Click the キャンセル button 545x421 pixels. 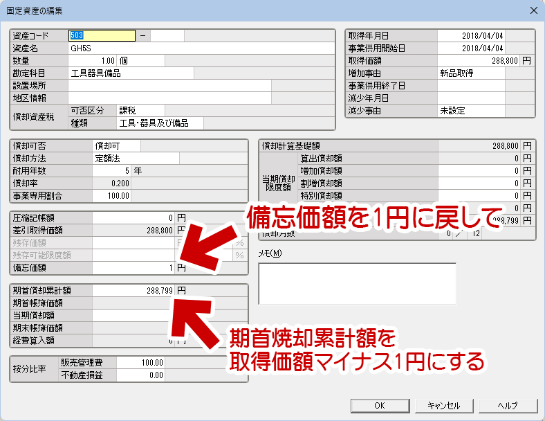pos(444,406)
